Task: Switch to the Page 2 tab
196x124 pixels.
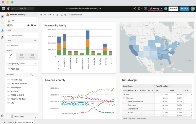Action: [11, 122]
